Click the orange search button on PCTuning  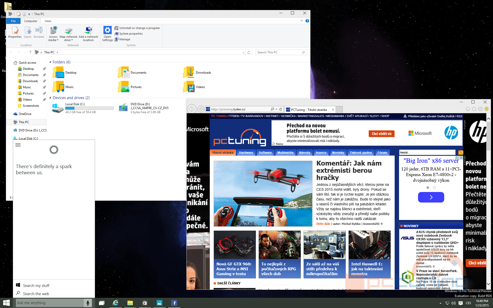(460, 152)
